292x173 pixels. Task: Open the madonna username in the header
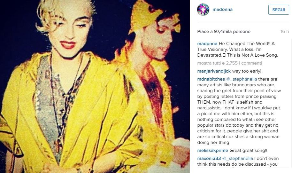223,9
